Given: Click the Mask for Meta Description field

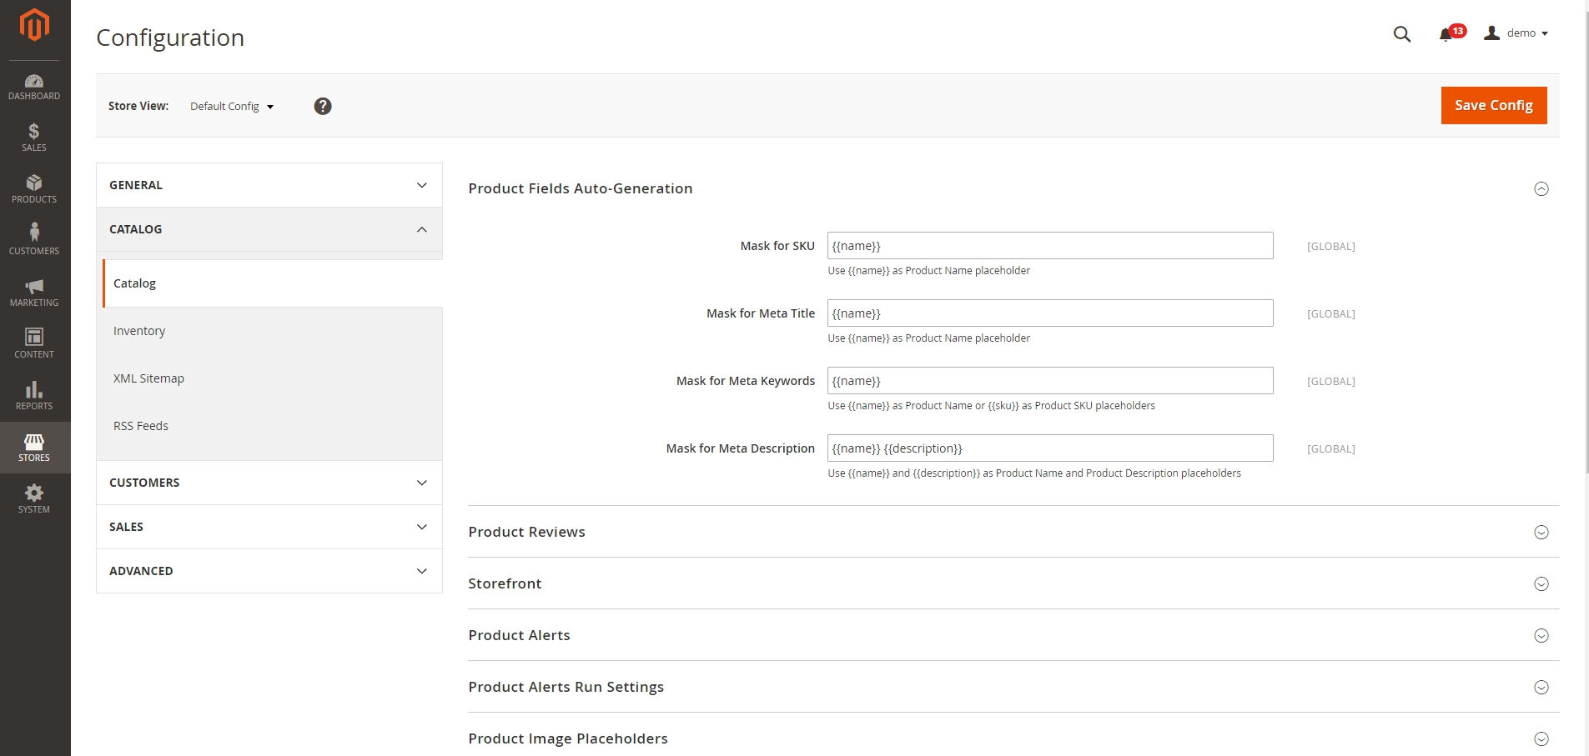Looking at the screenshot, I should click(1050, 448).
